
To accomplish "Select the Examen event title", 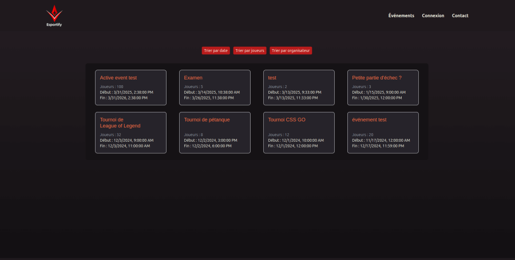I will (193, 78).
